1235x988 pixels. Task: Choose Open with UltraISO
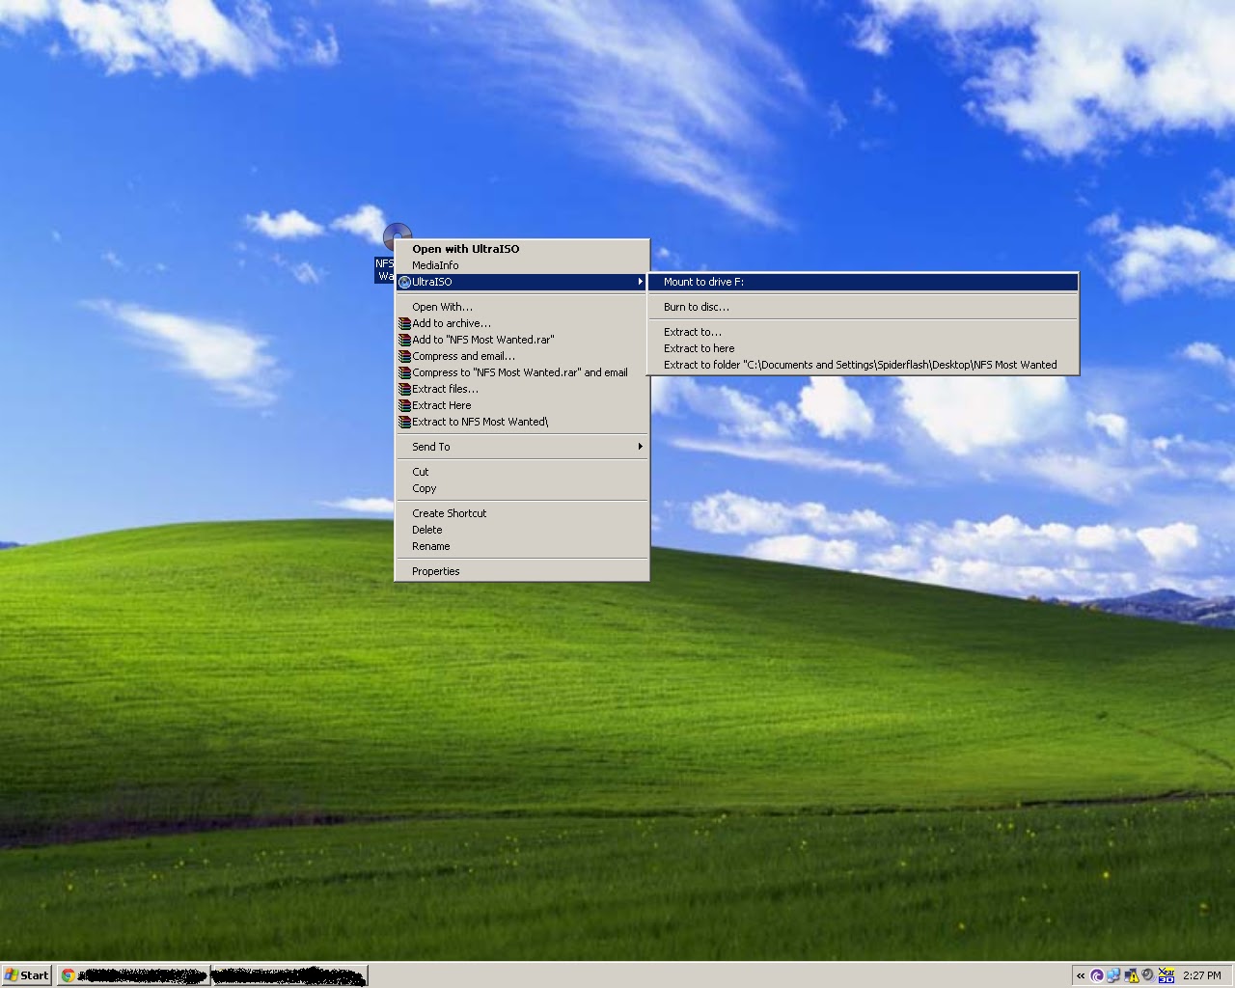click(522, 249)
